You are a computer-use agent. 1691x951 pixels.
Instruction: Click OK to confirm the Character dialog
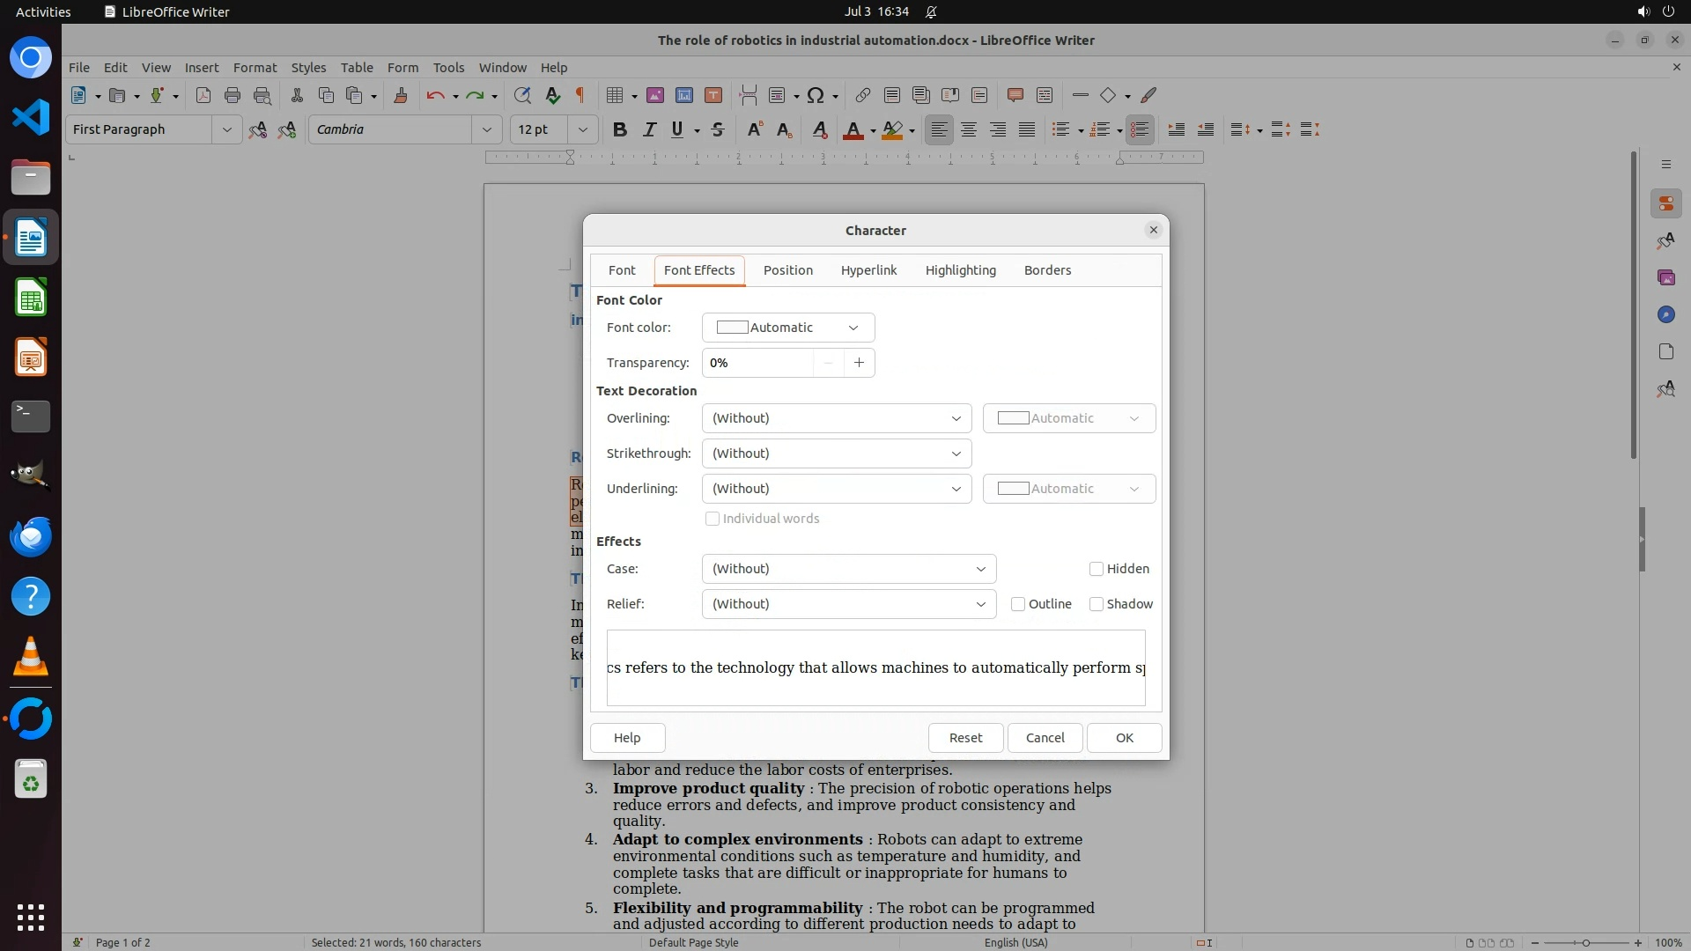(1124, 738)
